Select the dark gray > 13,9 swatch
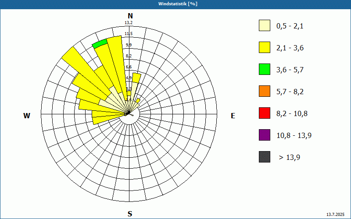 (x=265, y=157)
